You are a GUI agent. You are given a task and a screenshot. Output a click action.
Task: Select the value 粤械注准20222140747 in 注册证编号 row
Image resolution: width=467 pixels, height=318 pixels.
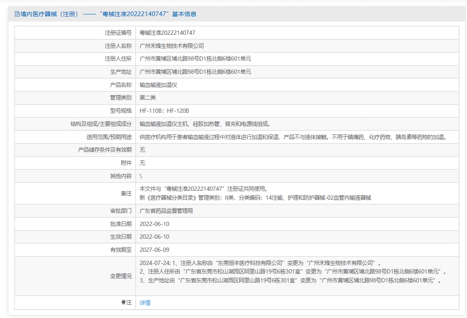click(167, 33)
